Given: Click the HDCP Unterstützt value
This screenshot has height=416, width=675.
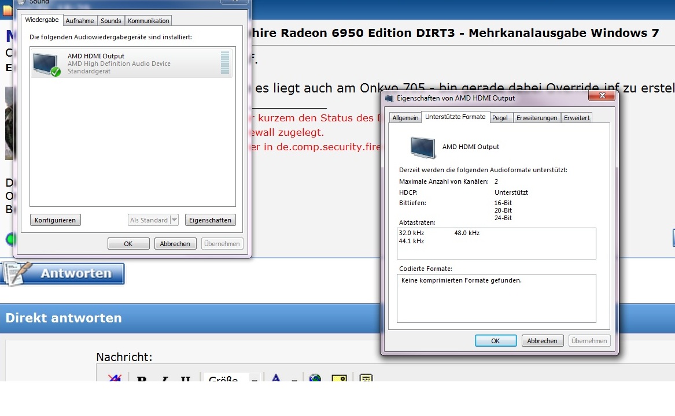Looking at the screenshot, I should (x=511, y=192).
